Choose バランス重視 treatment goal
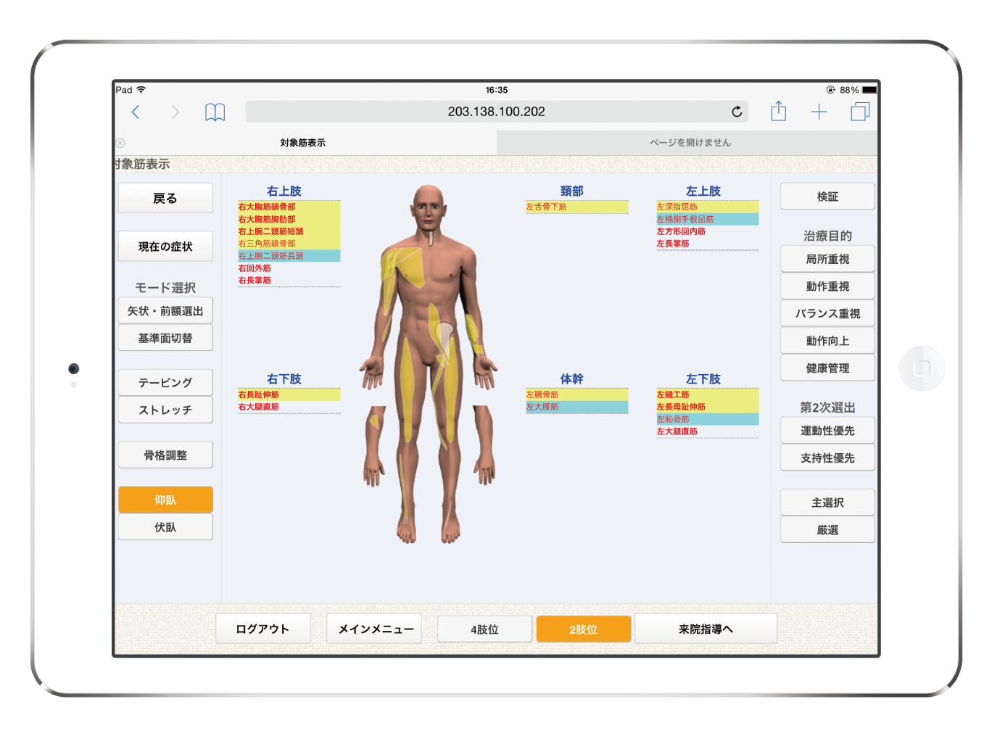The width and height of the screenshot is (1005, 736). coord(827,313)
